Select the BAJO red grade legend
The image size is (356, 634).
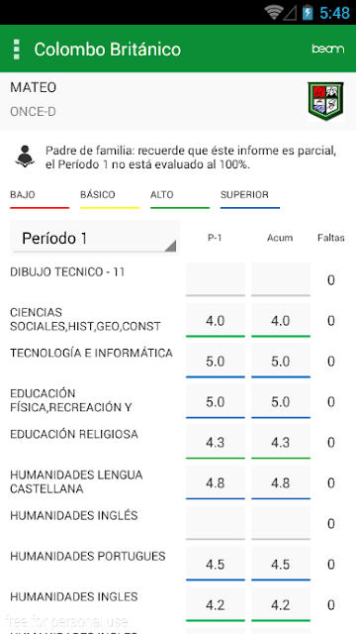40,198
